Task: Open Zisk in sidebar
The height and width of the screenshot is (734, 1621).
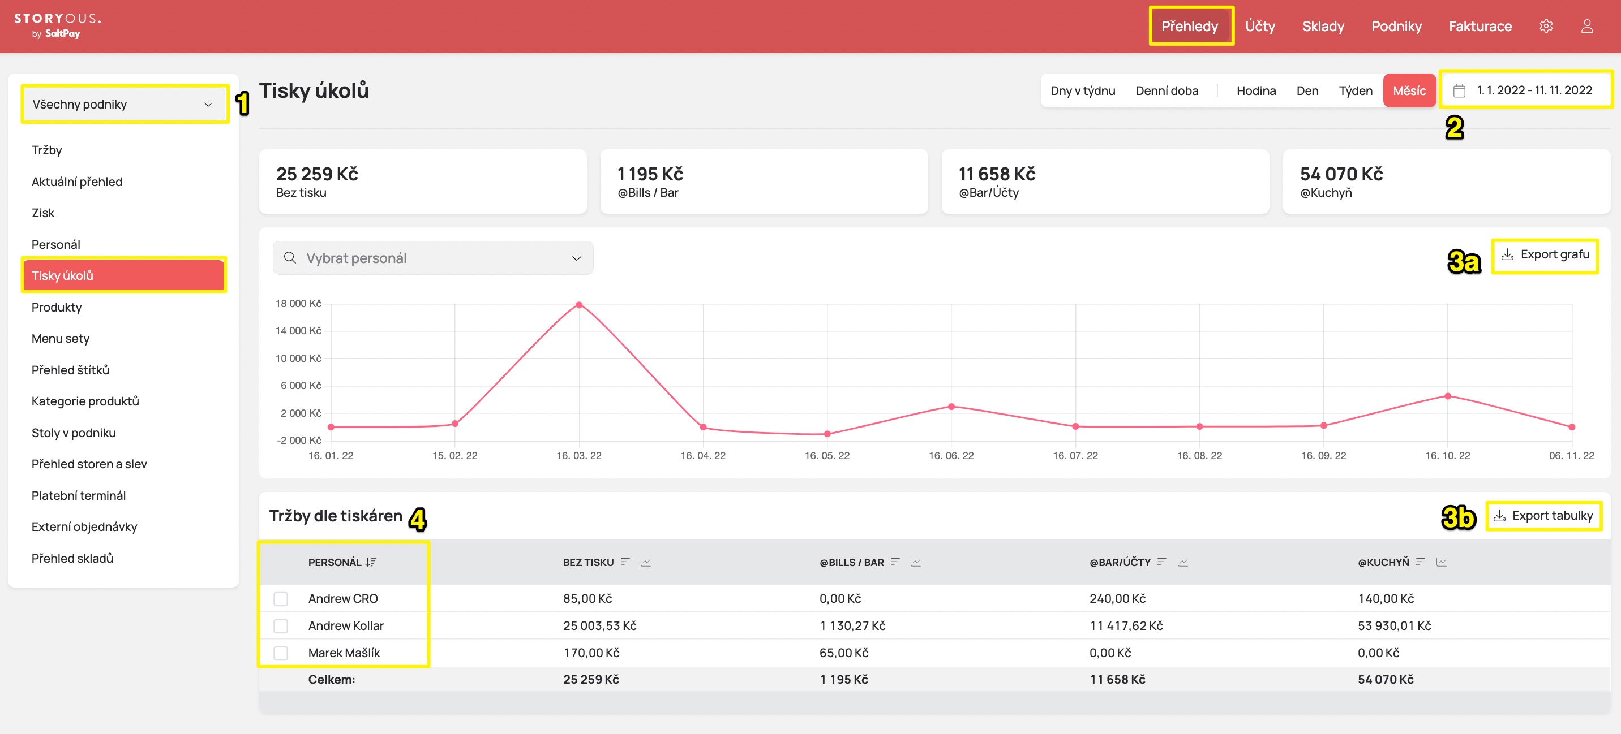Action: point(43,213)
